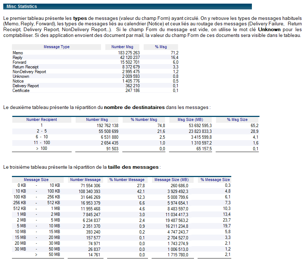The width and height of the screenshot is (304, 265).
Task: Select the Number Message column header
Action: (x=85, y=180)
